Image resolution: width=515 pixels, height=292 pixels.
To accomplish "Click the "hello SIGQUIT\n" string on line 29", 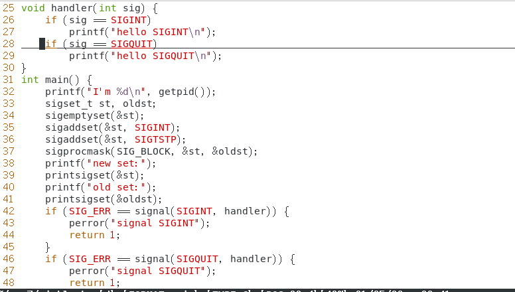I will pyautogui.click(x=161, y=56).
